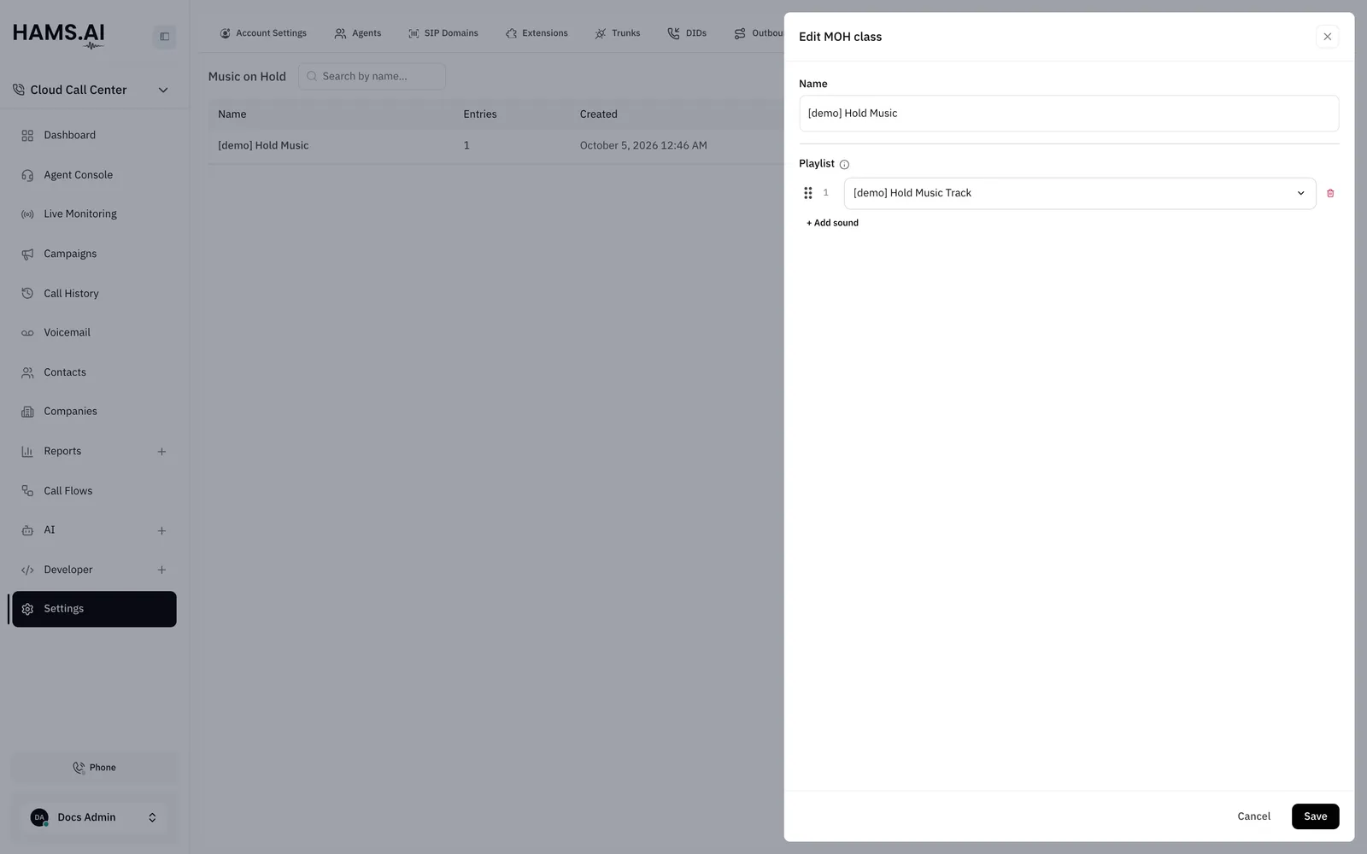Screen dimensions: 1367x854
Task: Cancel editing the MOH class
Action: (1253, 816)
